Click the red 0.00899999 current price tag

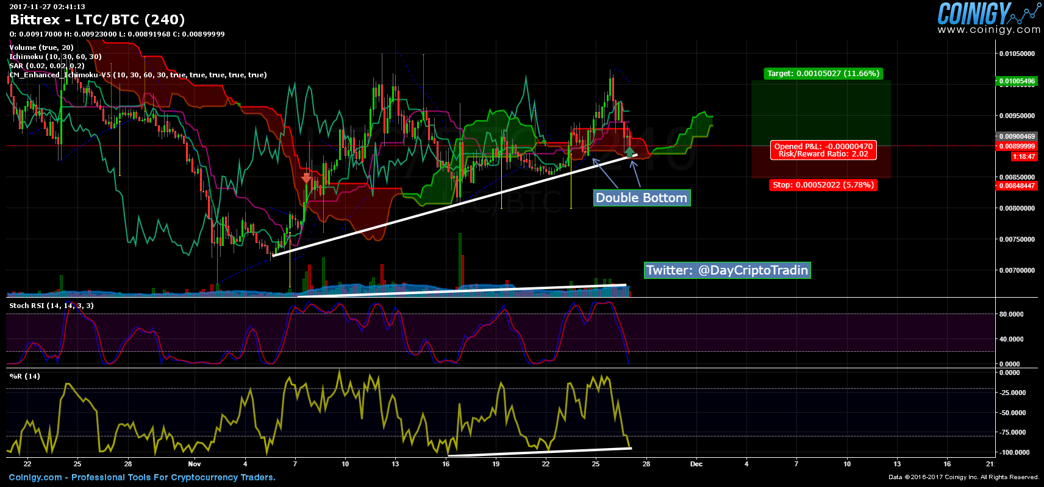[1016, 146]
